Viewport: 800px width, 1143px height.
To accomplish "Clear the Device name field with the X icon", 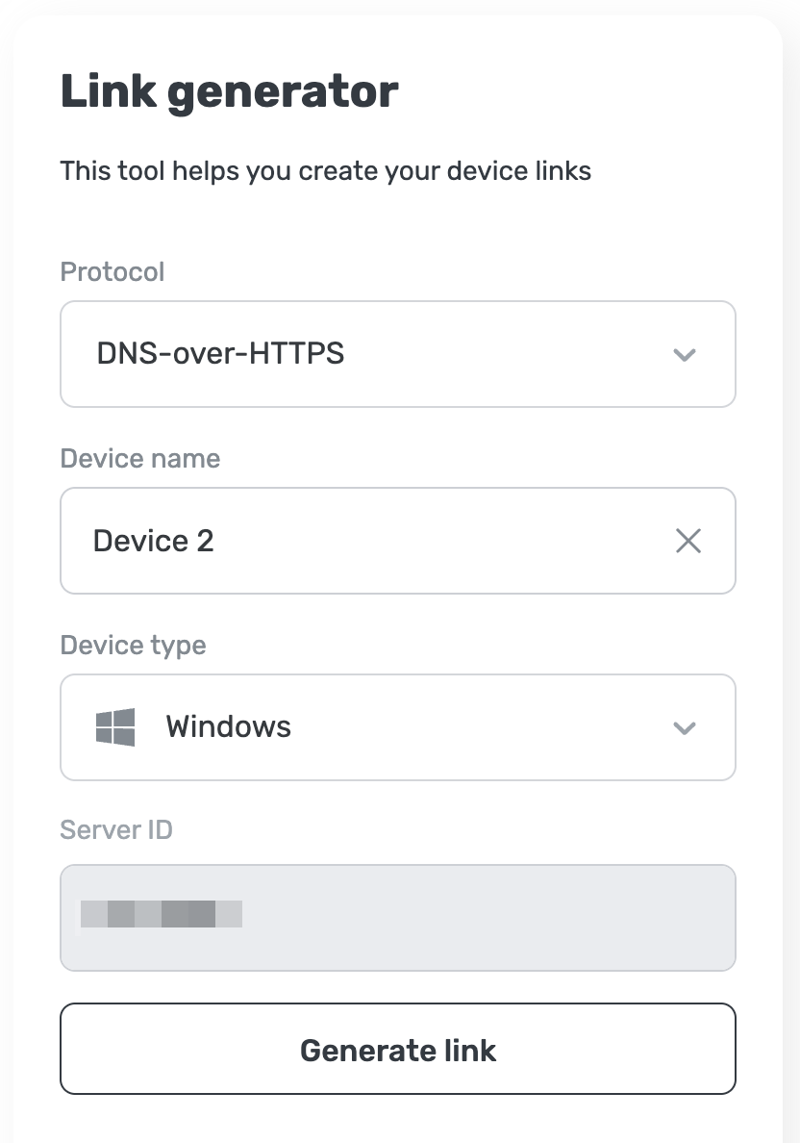I will click(687, 541).
